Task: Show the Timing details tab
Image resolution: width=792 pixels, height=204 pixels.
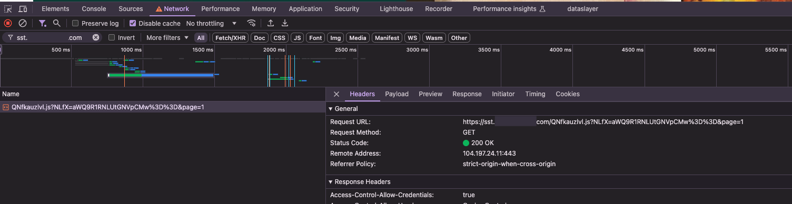Action: coord(535,94)
